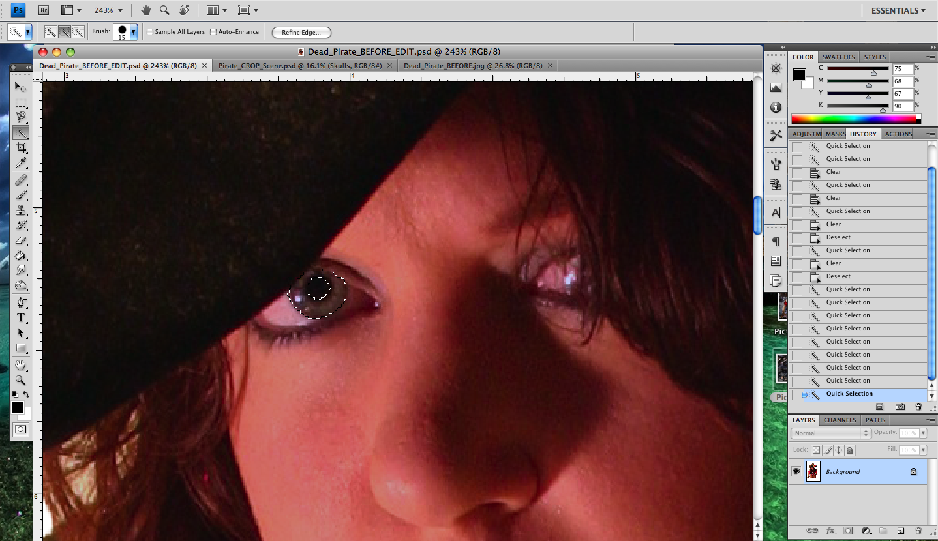
Task: Open the Essentials workspace switcher
Action: (x=898, y=10)
